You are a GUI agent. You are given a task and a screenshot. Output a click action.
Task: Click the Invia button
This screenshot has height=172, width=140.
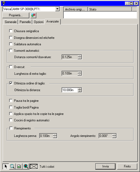[x=105, y=166]
